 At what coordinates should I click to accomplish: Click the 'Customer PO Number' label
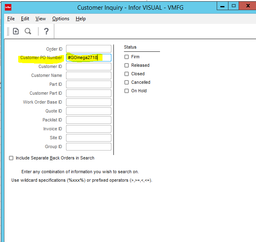point(41,57)
